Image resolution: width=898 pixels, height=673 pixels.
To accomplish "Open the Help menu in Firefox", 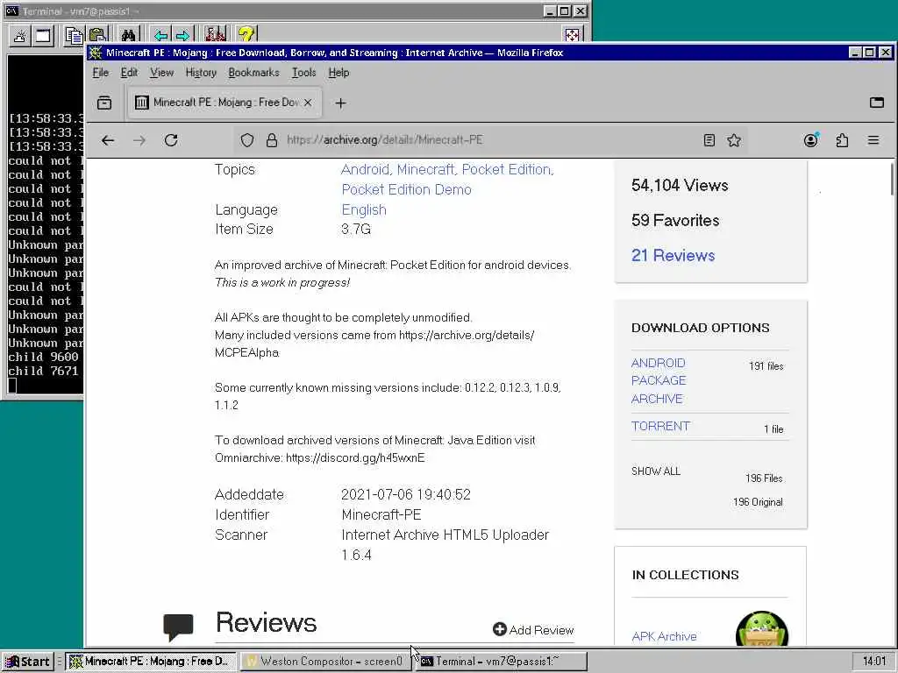I will click(339, 73).
